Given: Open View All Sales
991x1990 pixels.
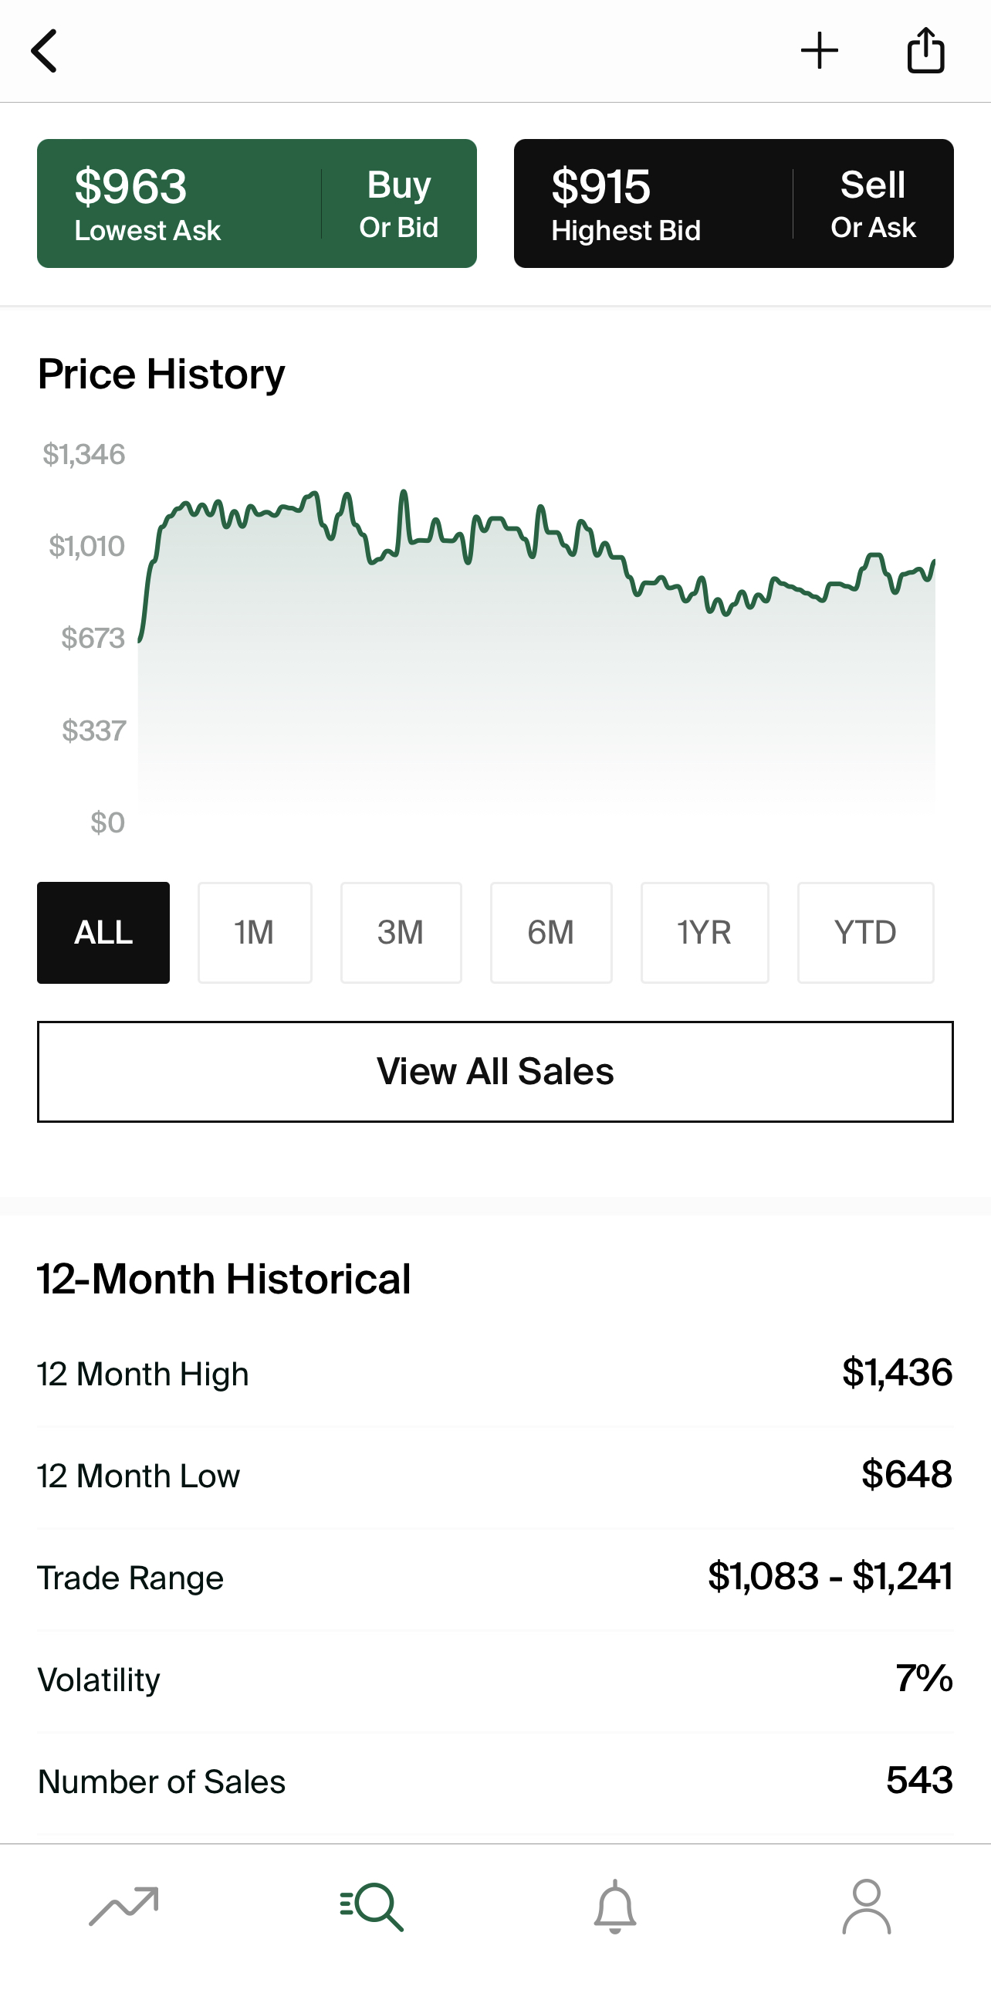Looking at the screenshot, I should [x=495, y=1072].
